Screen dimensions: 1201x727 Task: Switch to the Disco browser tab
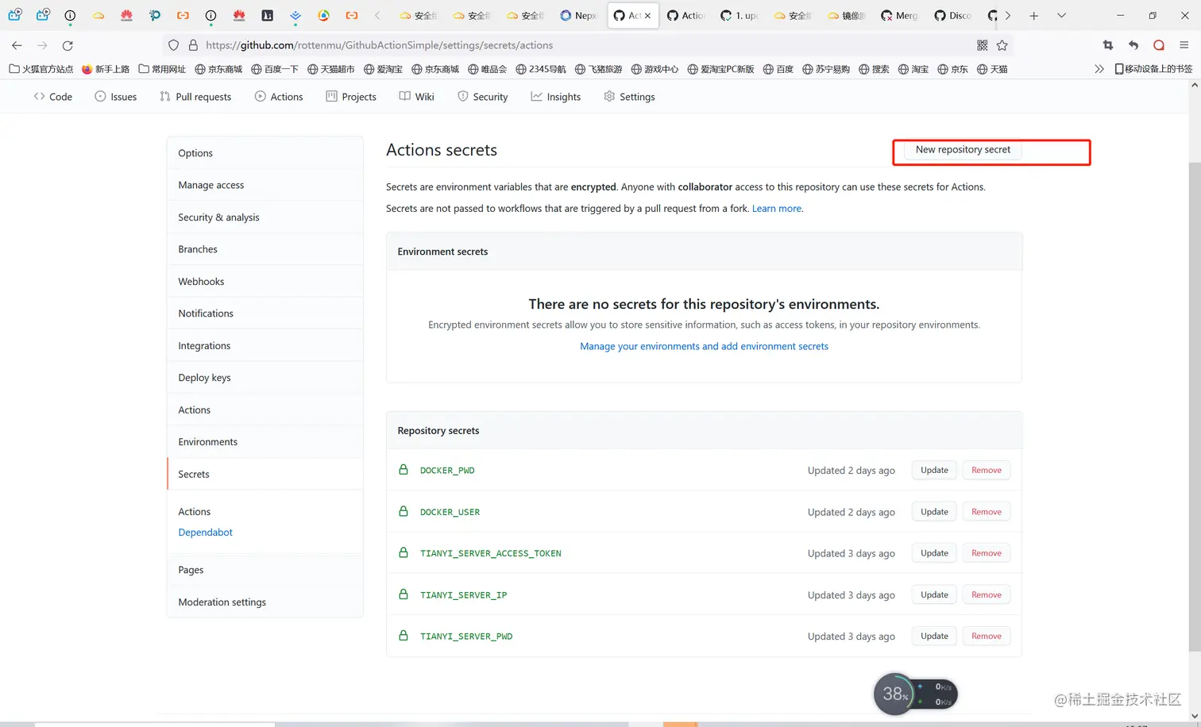point(952,15)
